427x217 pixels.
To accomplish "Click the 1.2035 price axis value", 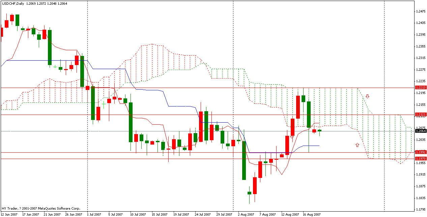I will (421, 140).
